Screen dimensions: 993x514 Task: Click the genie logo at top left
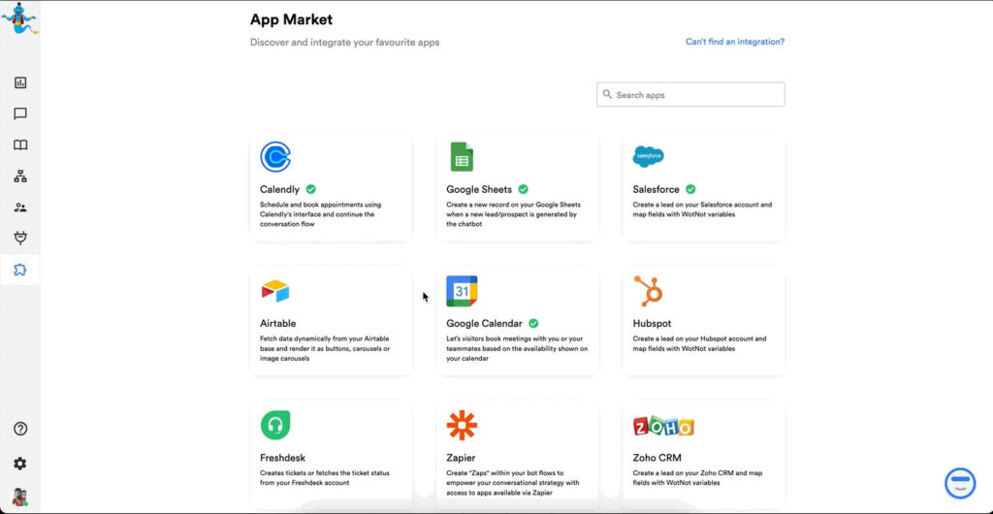pos(19,19)
